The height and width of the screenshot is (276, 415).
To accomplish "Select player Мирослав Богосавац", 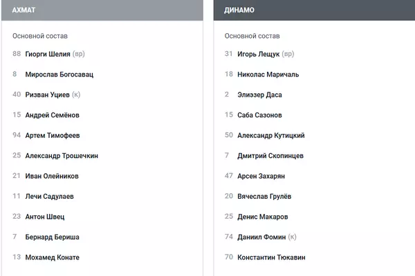I will point(59,74).
